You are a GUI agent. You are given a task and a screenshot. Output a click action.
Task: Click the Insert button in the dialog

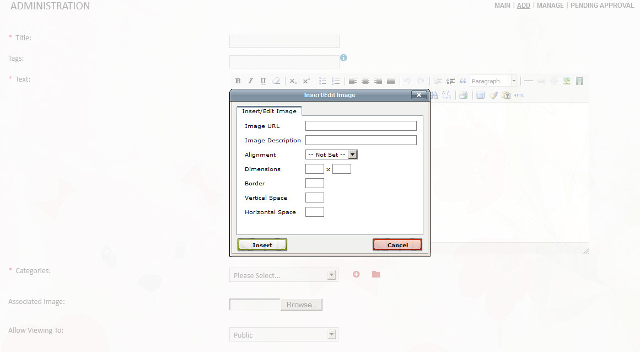tap(262, 244)
